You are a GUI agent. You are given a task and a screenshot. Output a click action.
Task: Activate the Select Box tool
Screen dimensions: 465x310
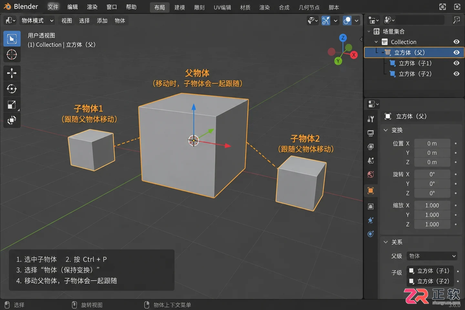[12, 39]
